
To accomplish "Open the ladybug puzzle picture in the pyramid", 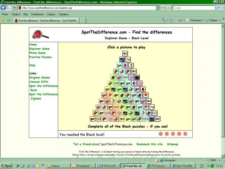I will 143,89.
